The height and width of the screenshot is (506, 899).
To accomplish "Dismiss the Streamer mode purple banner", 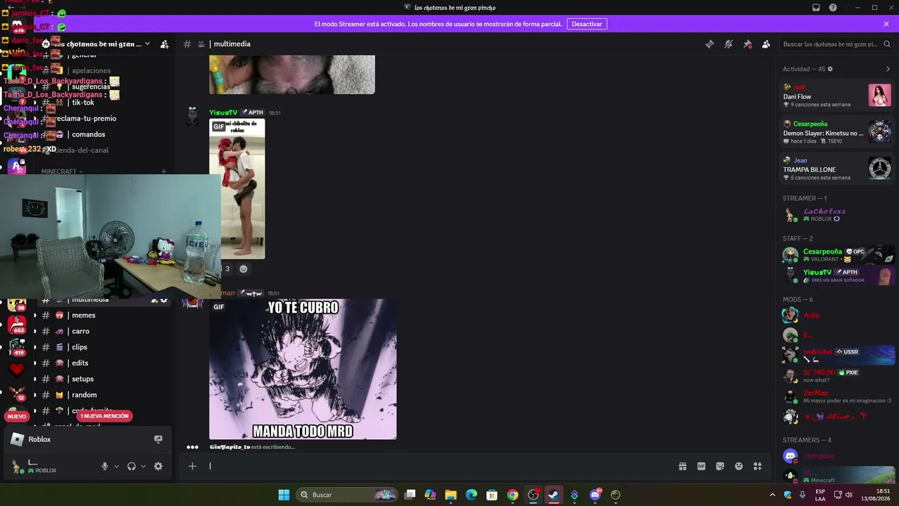I will click(886, 24).
